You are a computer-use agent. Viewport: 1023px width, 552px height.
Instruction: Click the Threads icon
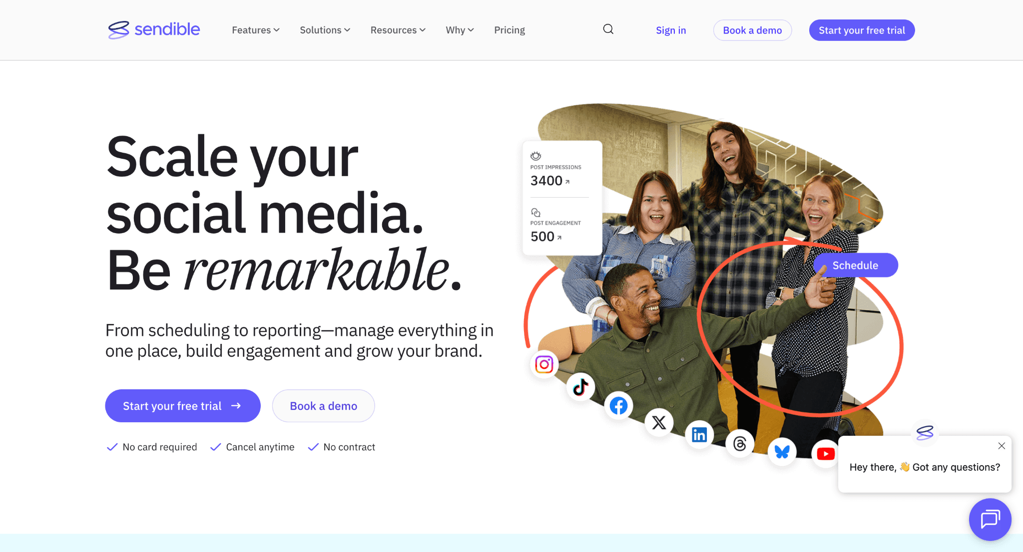[x=740, y=443]
